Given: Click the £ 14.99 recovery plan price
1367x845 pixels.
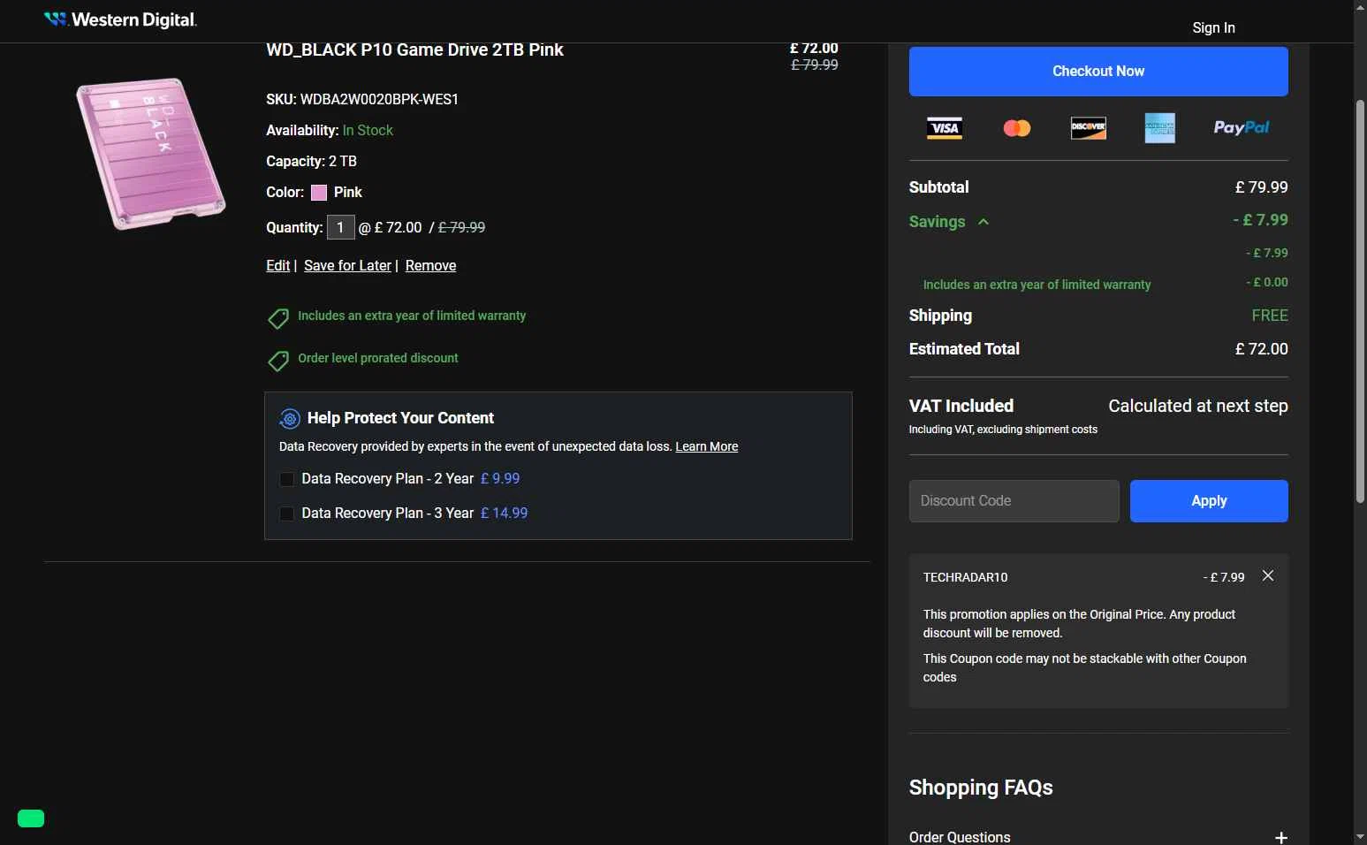Looking at the screenshot, I should click(x=504, y=513).
